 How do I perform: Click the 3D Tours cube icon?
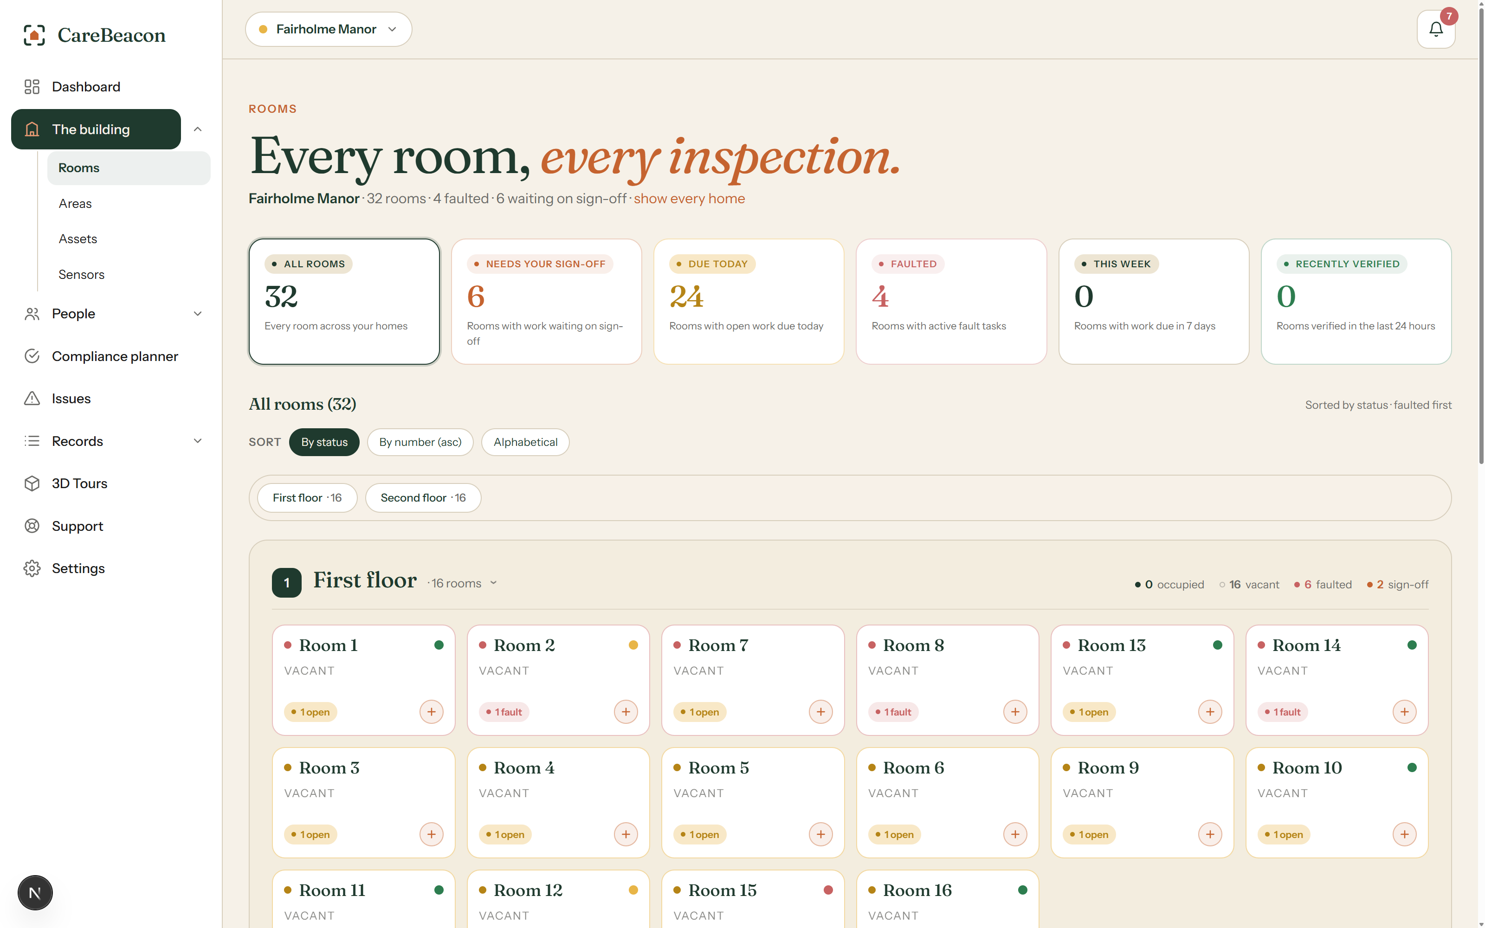point(32,483)
